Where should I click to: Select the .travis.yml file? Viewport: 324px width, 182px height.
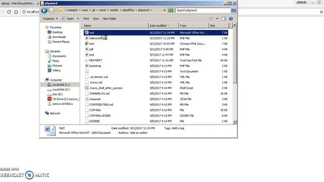(156, 82)
